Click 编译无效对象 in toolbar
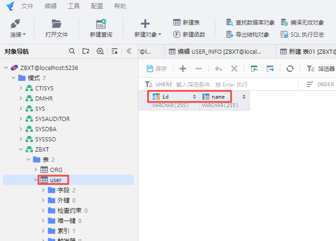Screen dimensions: 336x241 (302, 22)
